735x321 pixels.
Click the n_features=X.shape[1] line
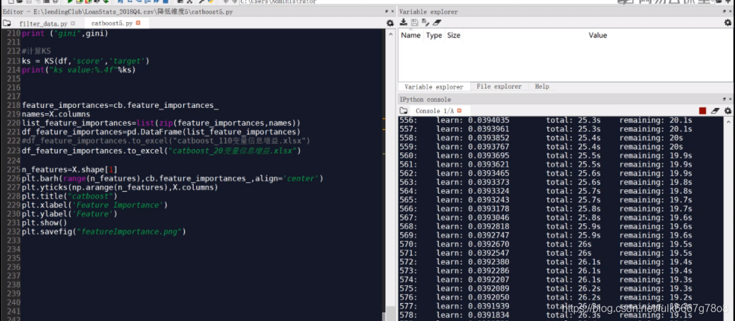[x=70, y=169]
